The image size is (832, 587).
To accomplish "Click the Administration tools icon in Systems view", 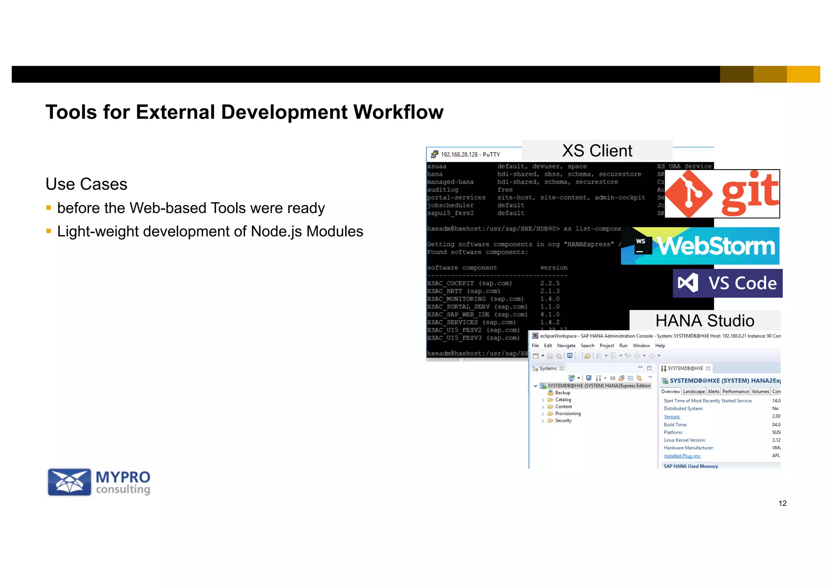I will pyautogui.click(x=598, y=378).
